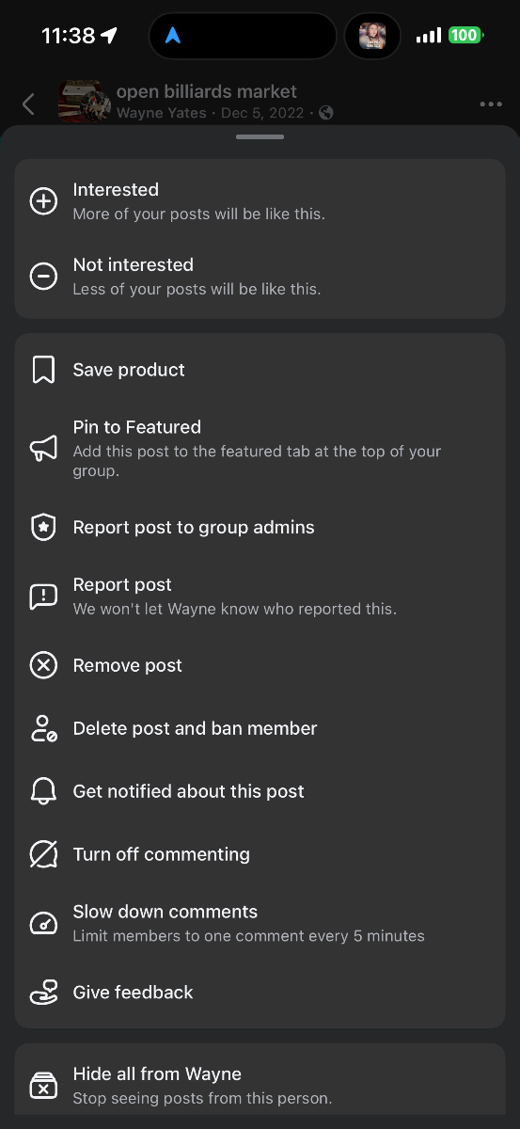Go back using the left arrow

tap(28, 103)
